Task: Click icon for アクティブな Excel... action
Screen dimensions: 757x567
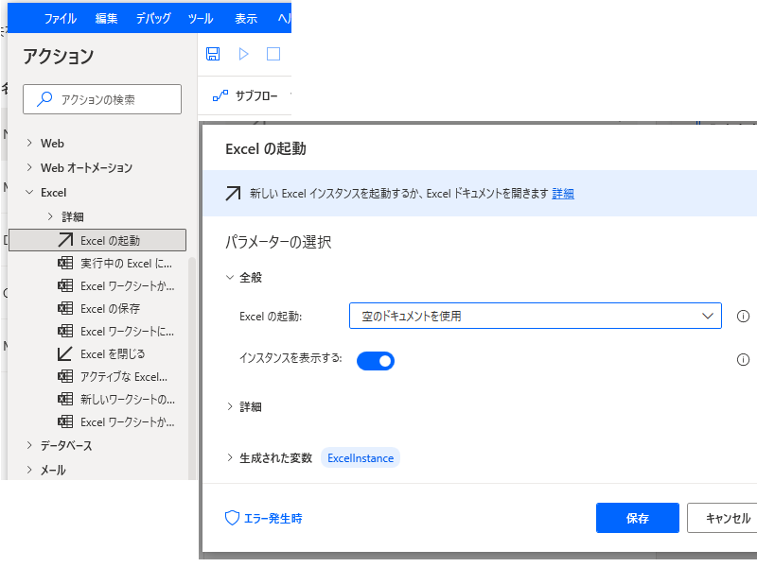Action: tap(65, 376)
